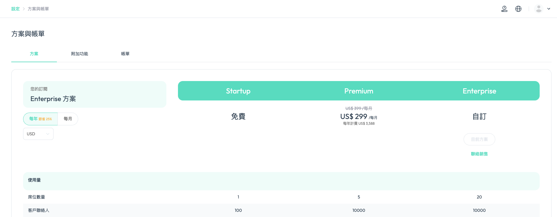The image size is (557, 217).
Task: Select 每年 billing toggle option
Action: coord(40,119)
